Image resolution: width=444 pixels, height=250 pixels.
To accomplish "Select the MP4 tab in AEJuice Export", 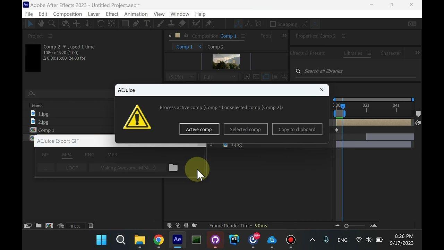I will point(67,155).
